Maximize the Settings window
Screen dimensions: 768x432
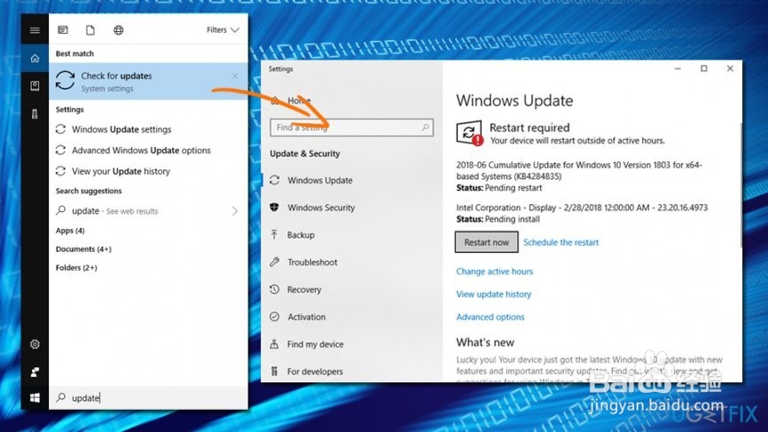click(x=704, y=69)
